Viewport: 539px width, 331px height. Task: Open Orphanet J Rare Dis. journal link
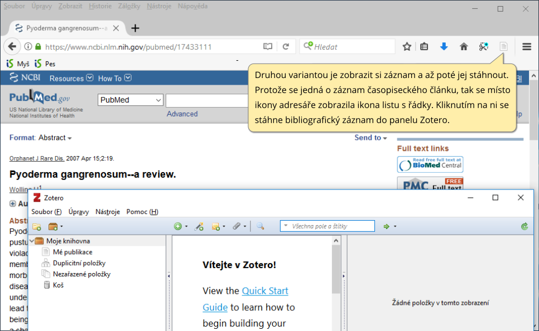tap(37, 158)
